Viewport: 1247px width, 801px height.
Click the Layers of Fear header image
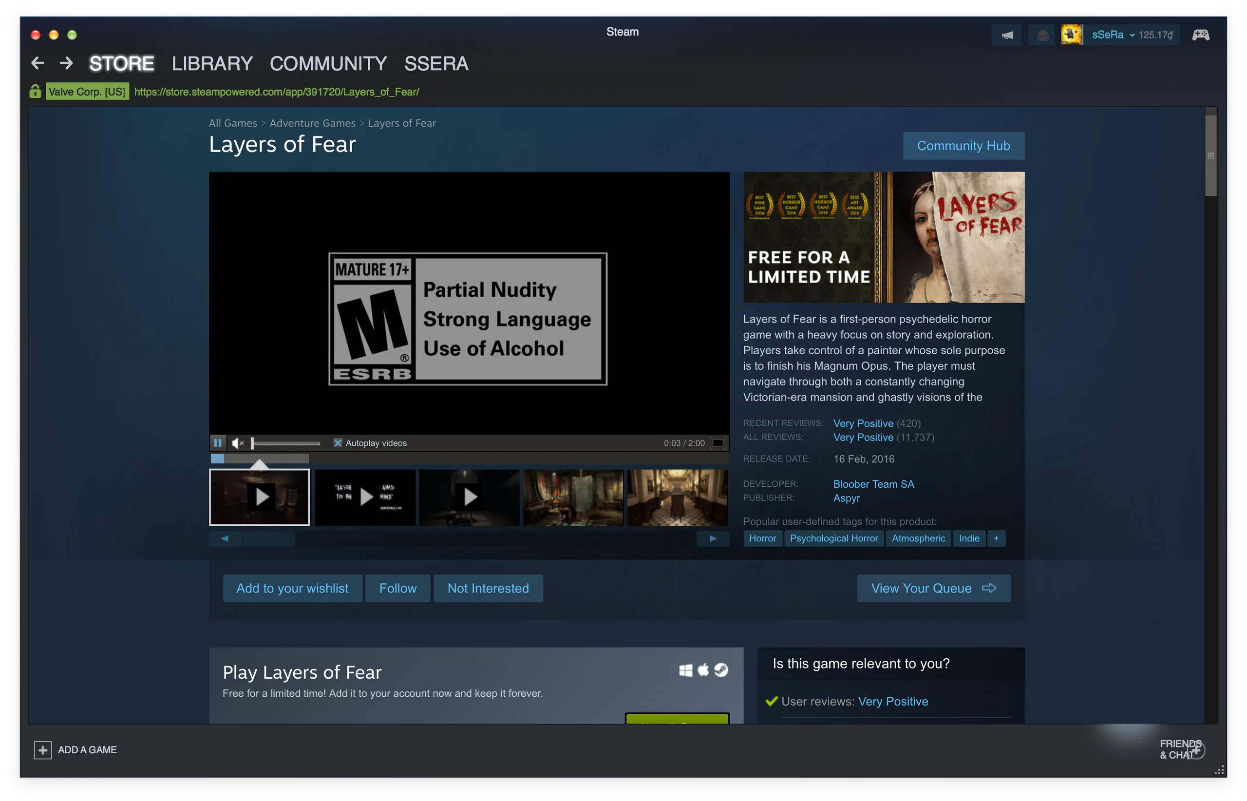[884, 237]
